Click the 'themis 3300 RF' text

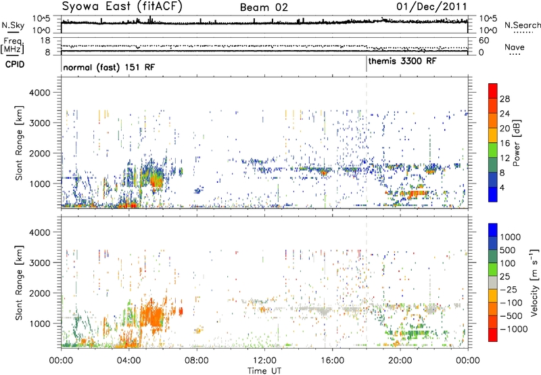(x=402, y=61)
